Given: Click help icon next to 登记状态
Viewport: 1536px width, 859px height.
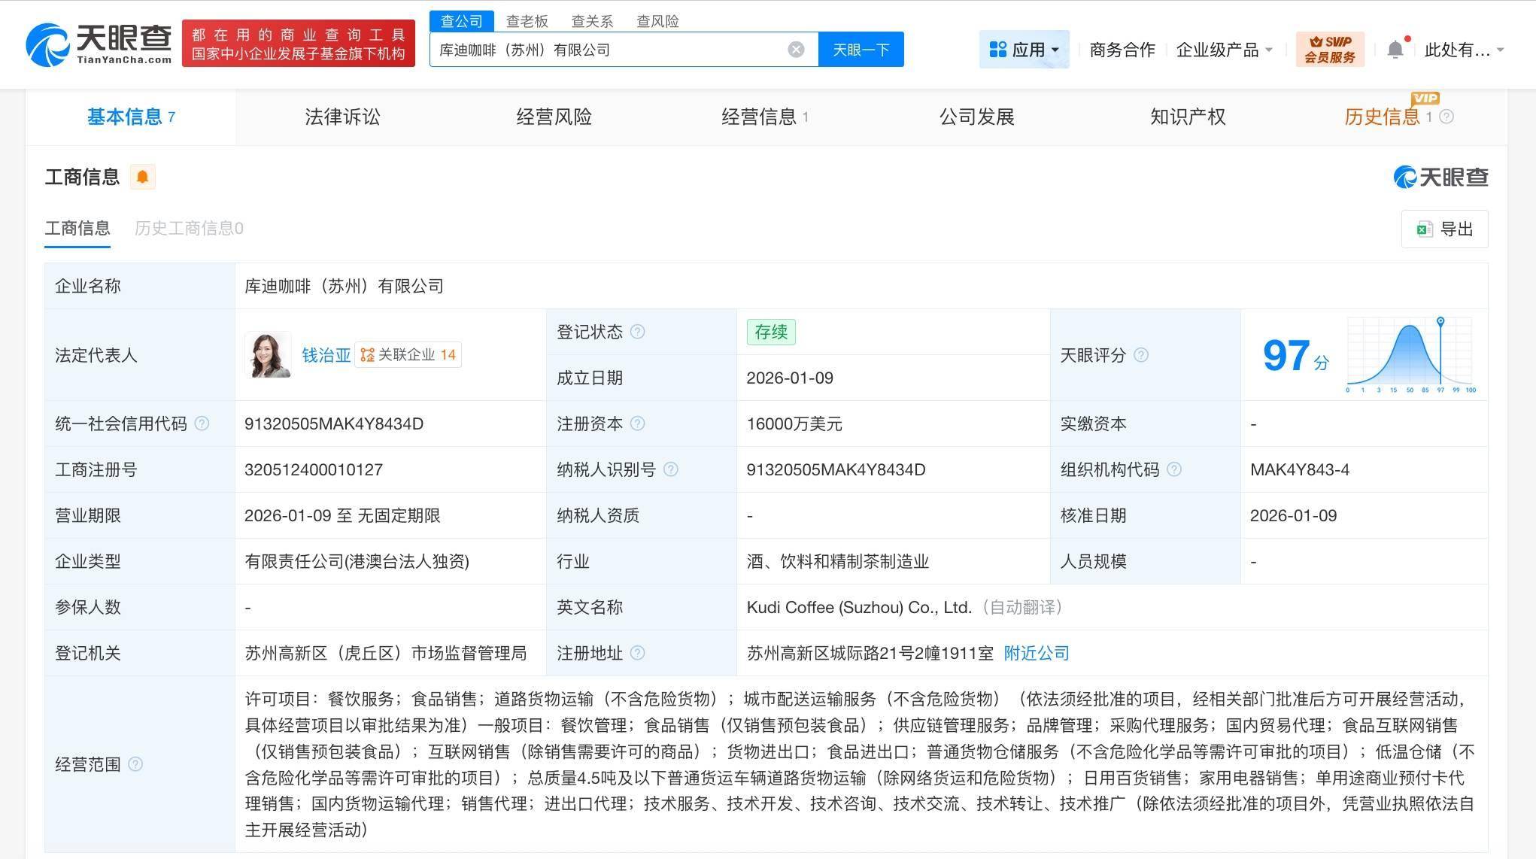Looking at the screenshot, I should click(x=637, y=332).
